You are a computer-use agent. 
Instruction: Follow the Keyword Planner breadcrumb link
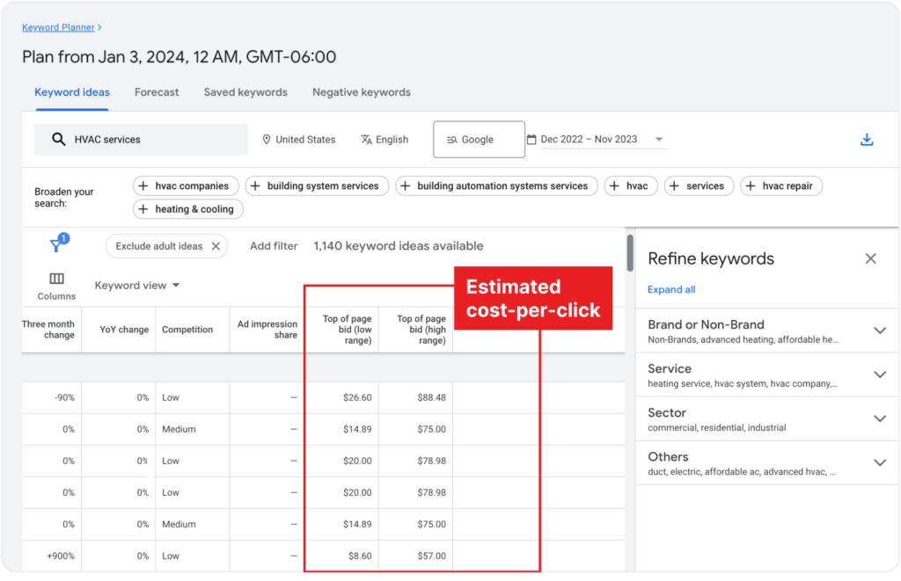click(x=58, y=27)
